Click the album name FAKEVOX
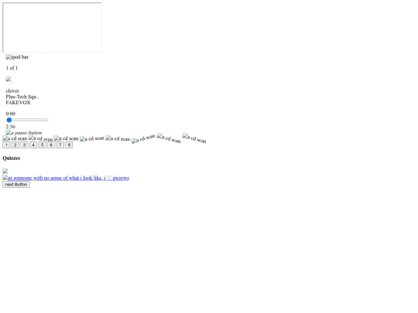418x313 pixels. click(18, 103)
